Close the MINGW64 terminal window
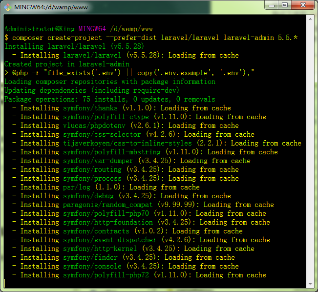318x292 pixels. click(x=303, y=5)
